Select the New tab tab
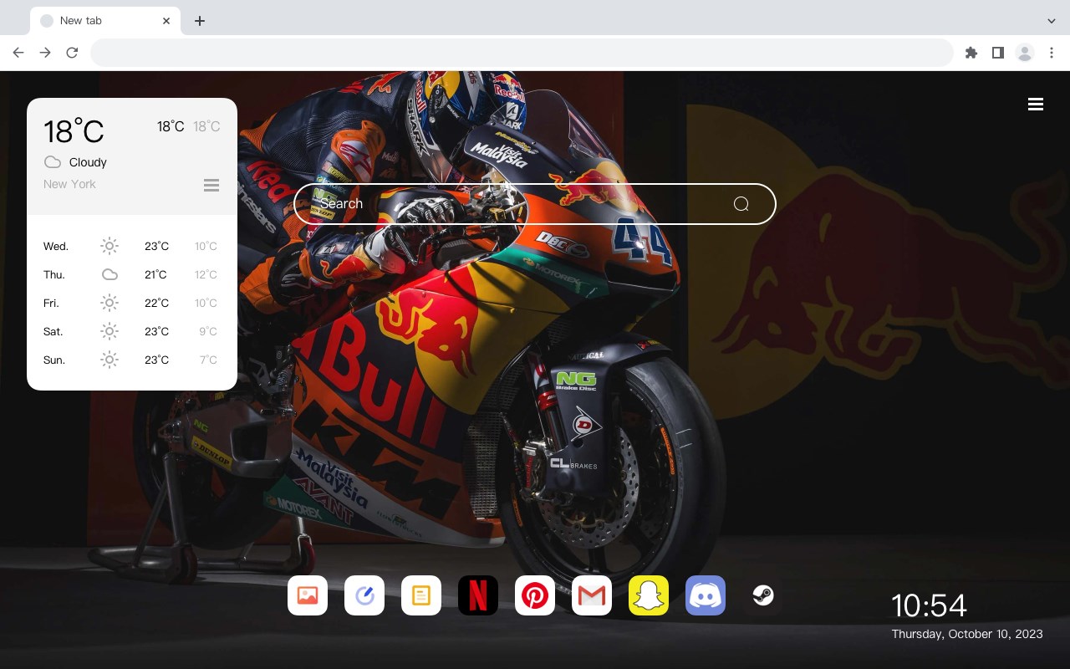 point(105,21)
